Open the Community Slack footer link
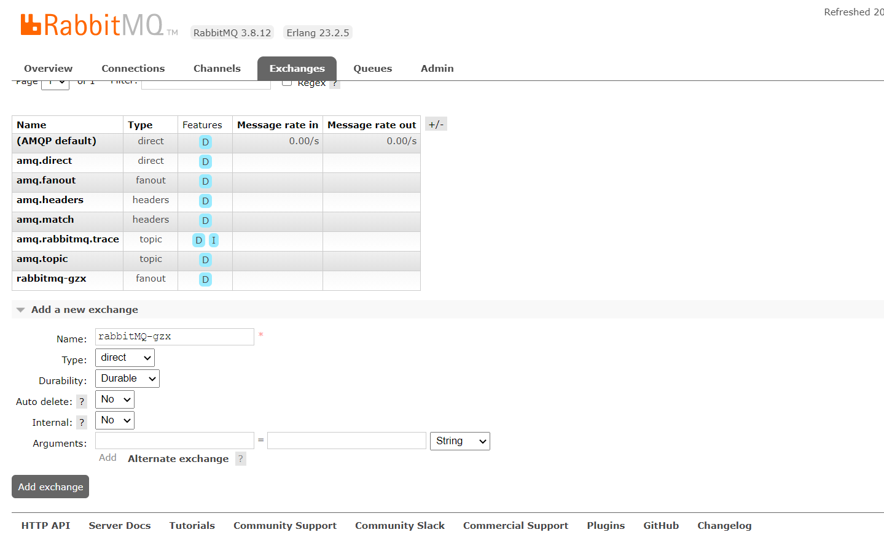This screenshot has height=543, width=884. point(400,526)
